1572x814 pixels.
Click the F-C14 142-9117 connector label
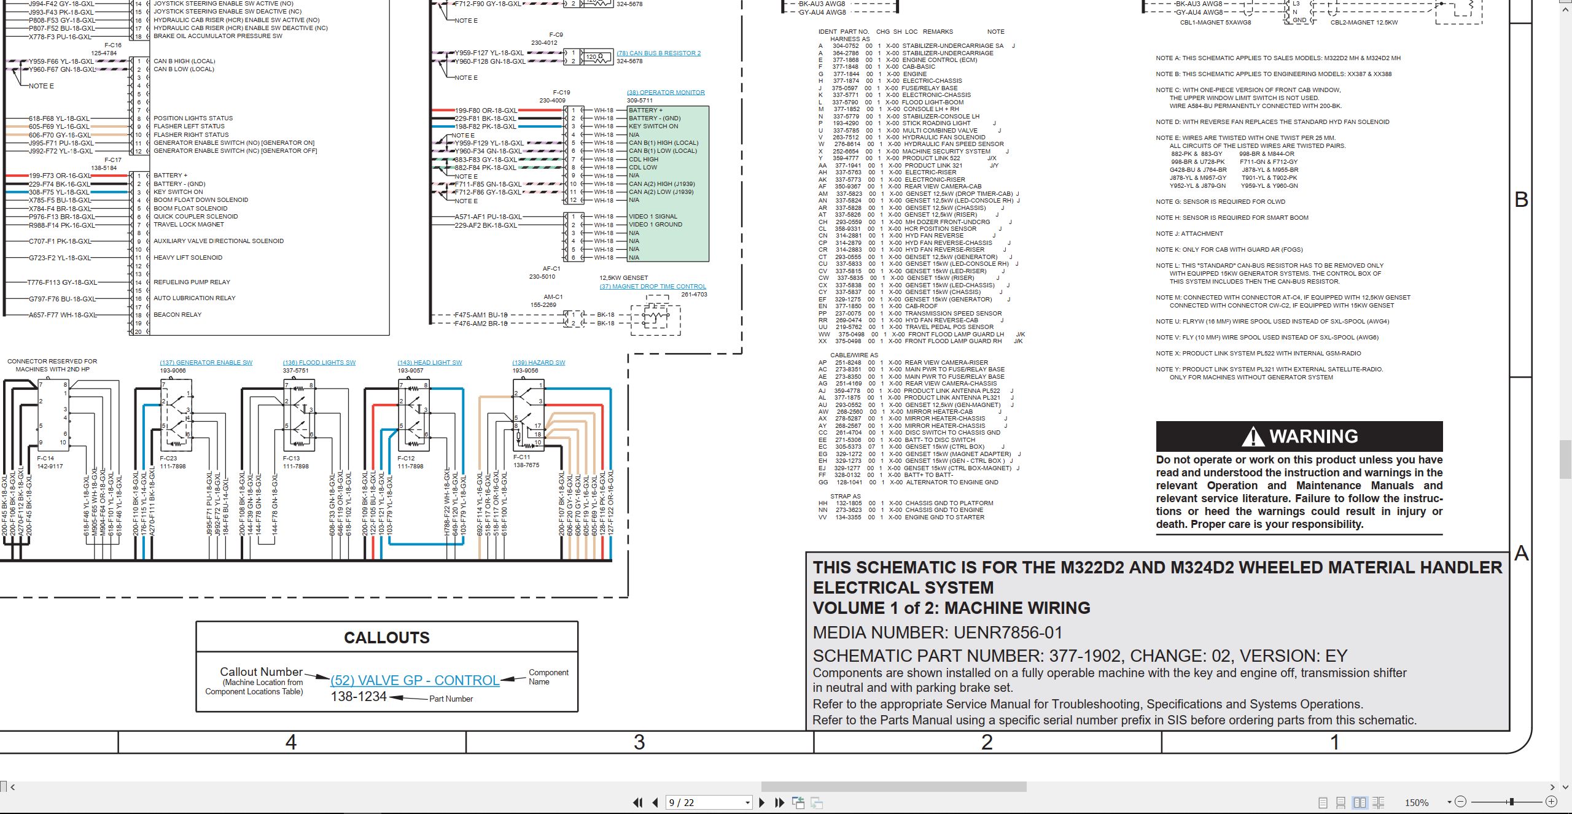(x=50, y=462)
